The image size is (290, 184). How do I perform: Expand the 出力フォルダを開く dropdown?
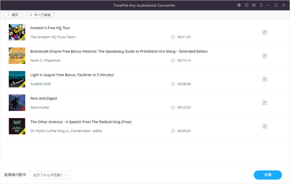tap(50, 175)
